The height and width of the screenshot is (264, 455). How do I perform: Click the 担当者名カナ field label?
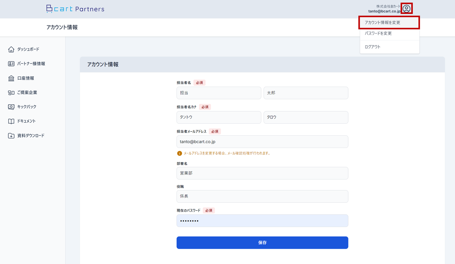coord(187,107)
